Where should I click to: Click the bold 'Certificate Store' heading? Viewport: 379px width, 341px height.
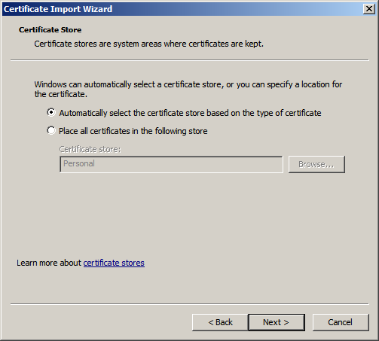point(50,29)
